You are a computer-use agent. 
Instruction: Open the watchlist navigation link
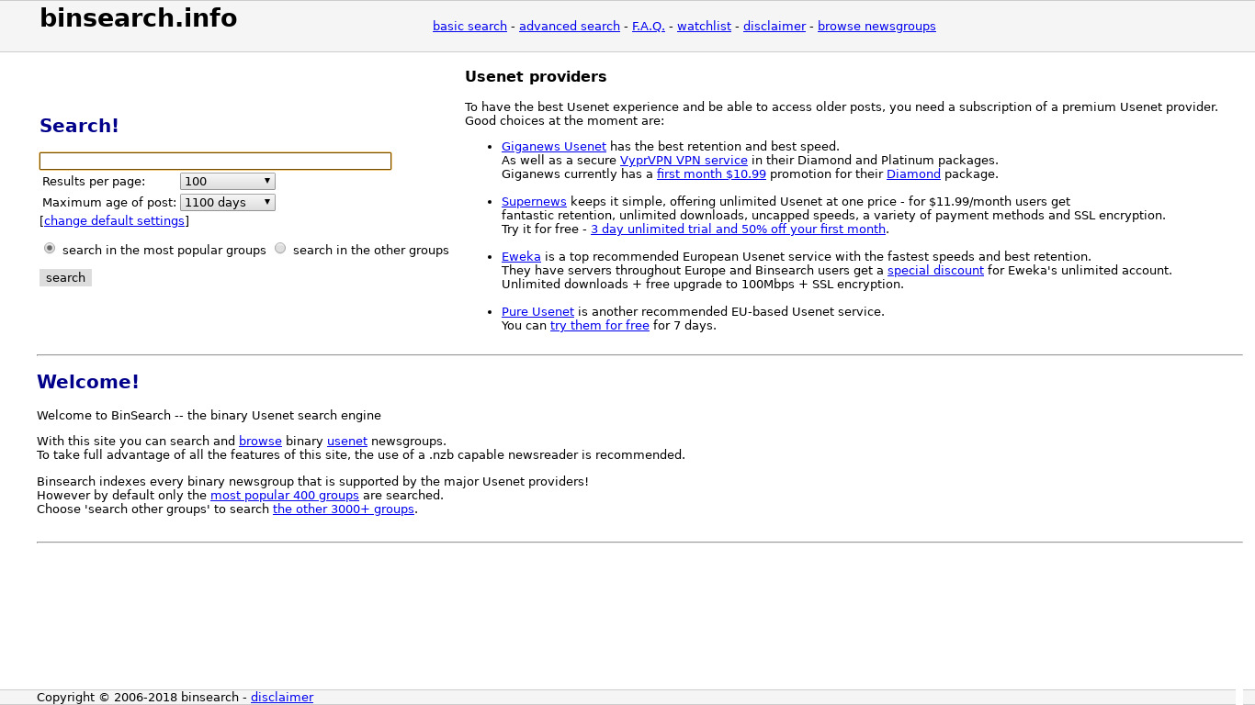tap(704, 27)
